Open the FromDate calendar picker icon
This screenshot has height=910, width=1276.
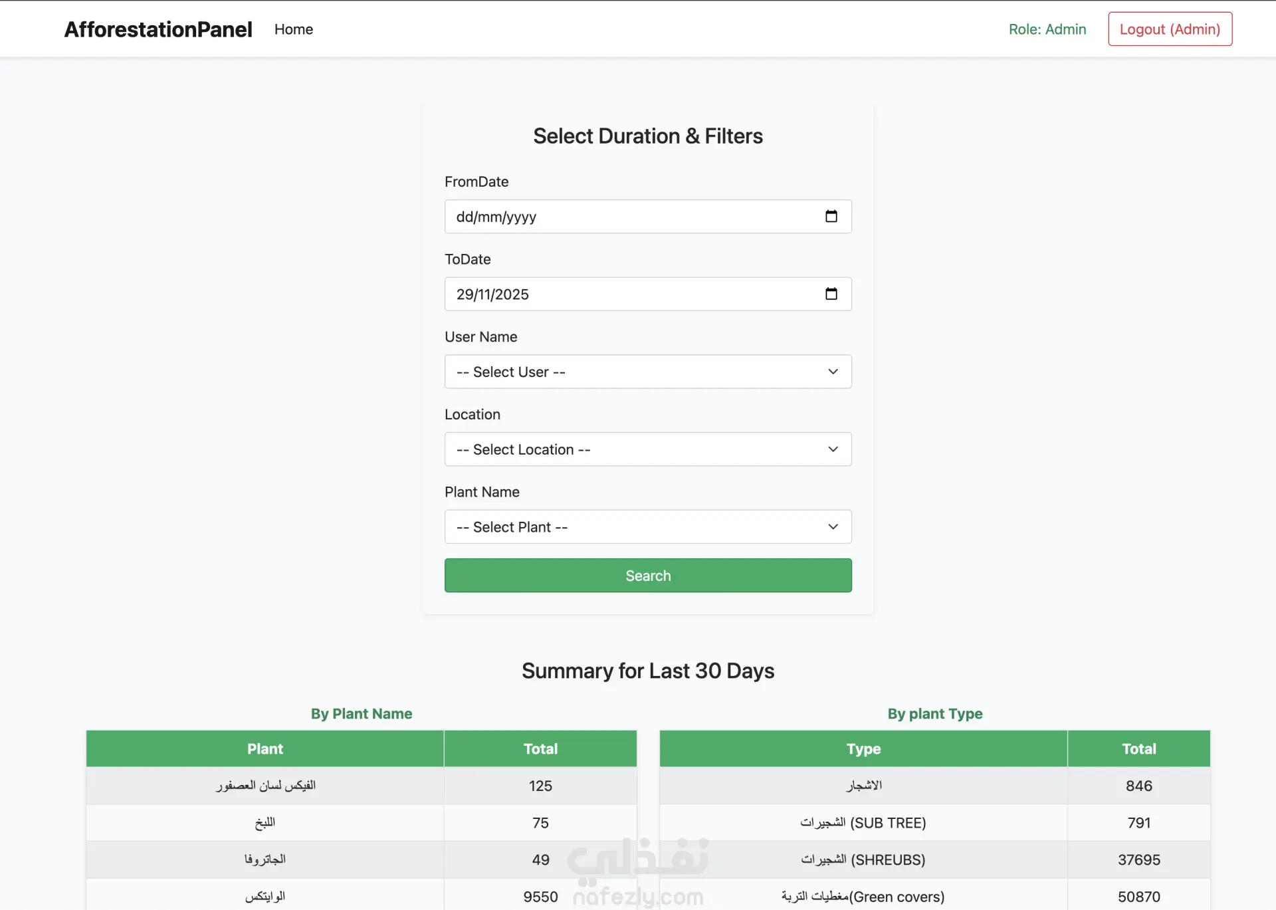831,217
